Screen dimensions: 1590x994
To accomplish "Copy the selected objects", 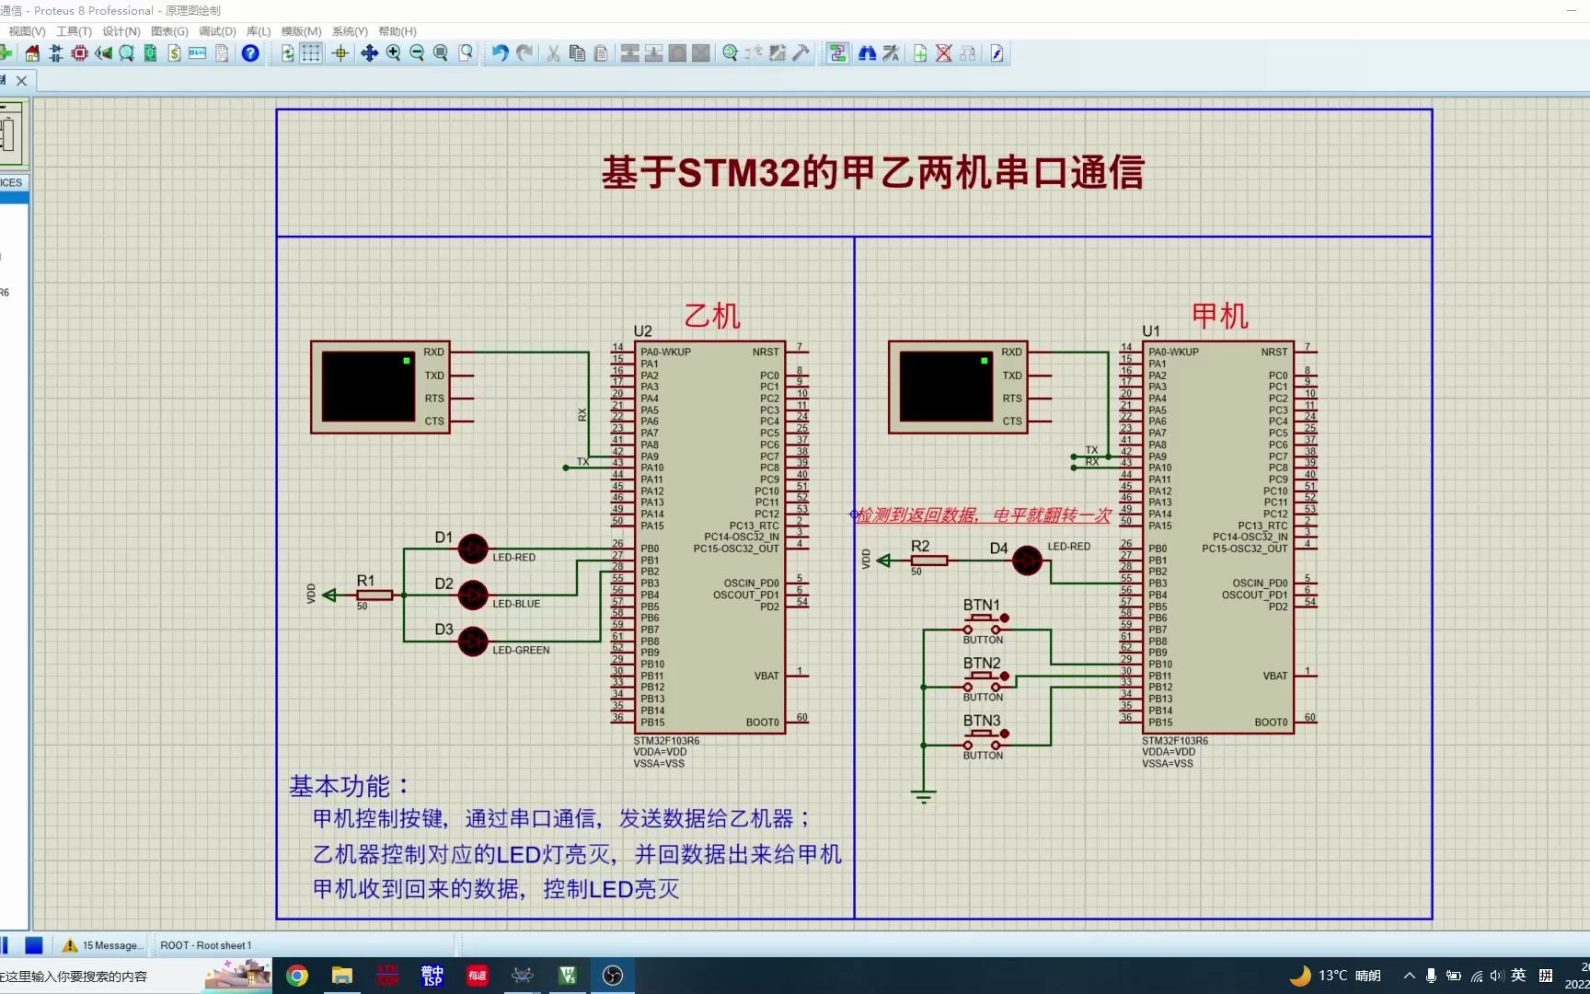I will coord(577,52).
